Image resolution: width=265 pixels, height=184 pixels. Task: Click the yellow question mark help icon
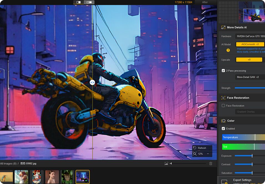pyautogui.click(x=228, y=50)
